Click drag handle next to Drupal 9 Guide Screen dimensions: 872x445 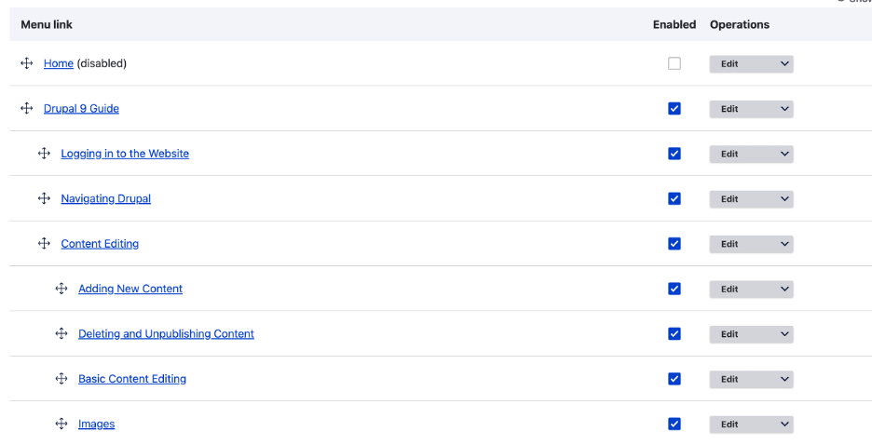[27, 108]
